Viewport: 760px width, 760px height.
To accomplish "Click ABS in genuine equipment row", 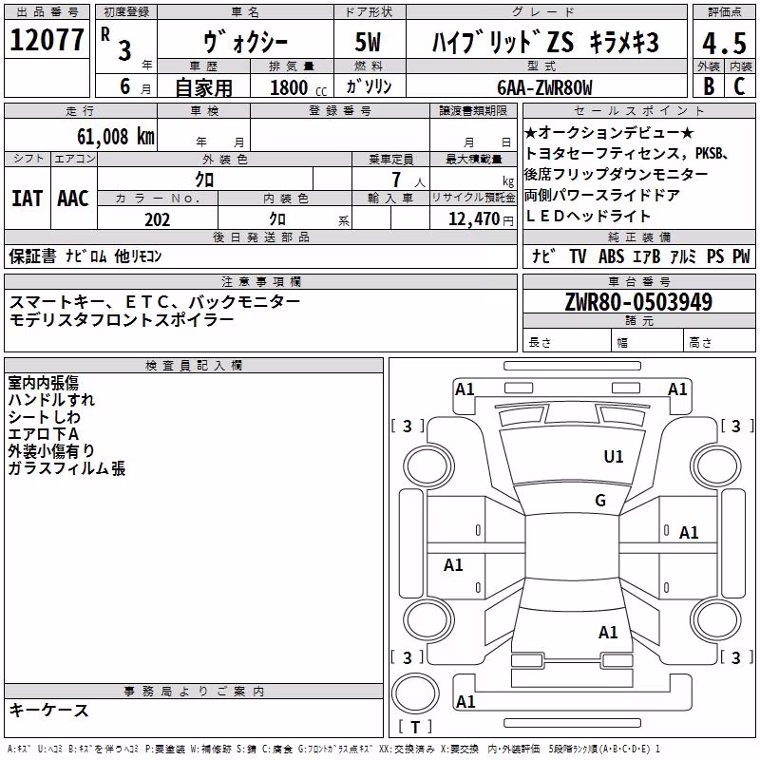I will click(x=611, y=256).
